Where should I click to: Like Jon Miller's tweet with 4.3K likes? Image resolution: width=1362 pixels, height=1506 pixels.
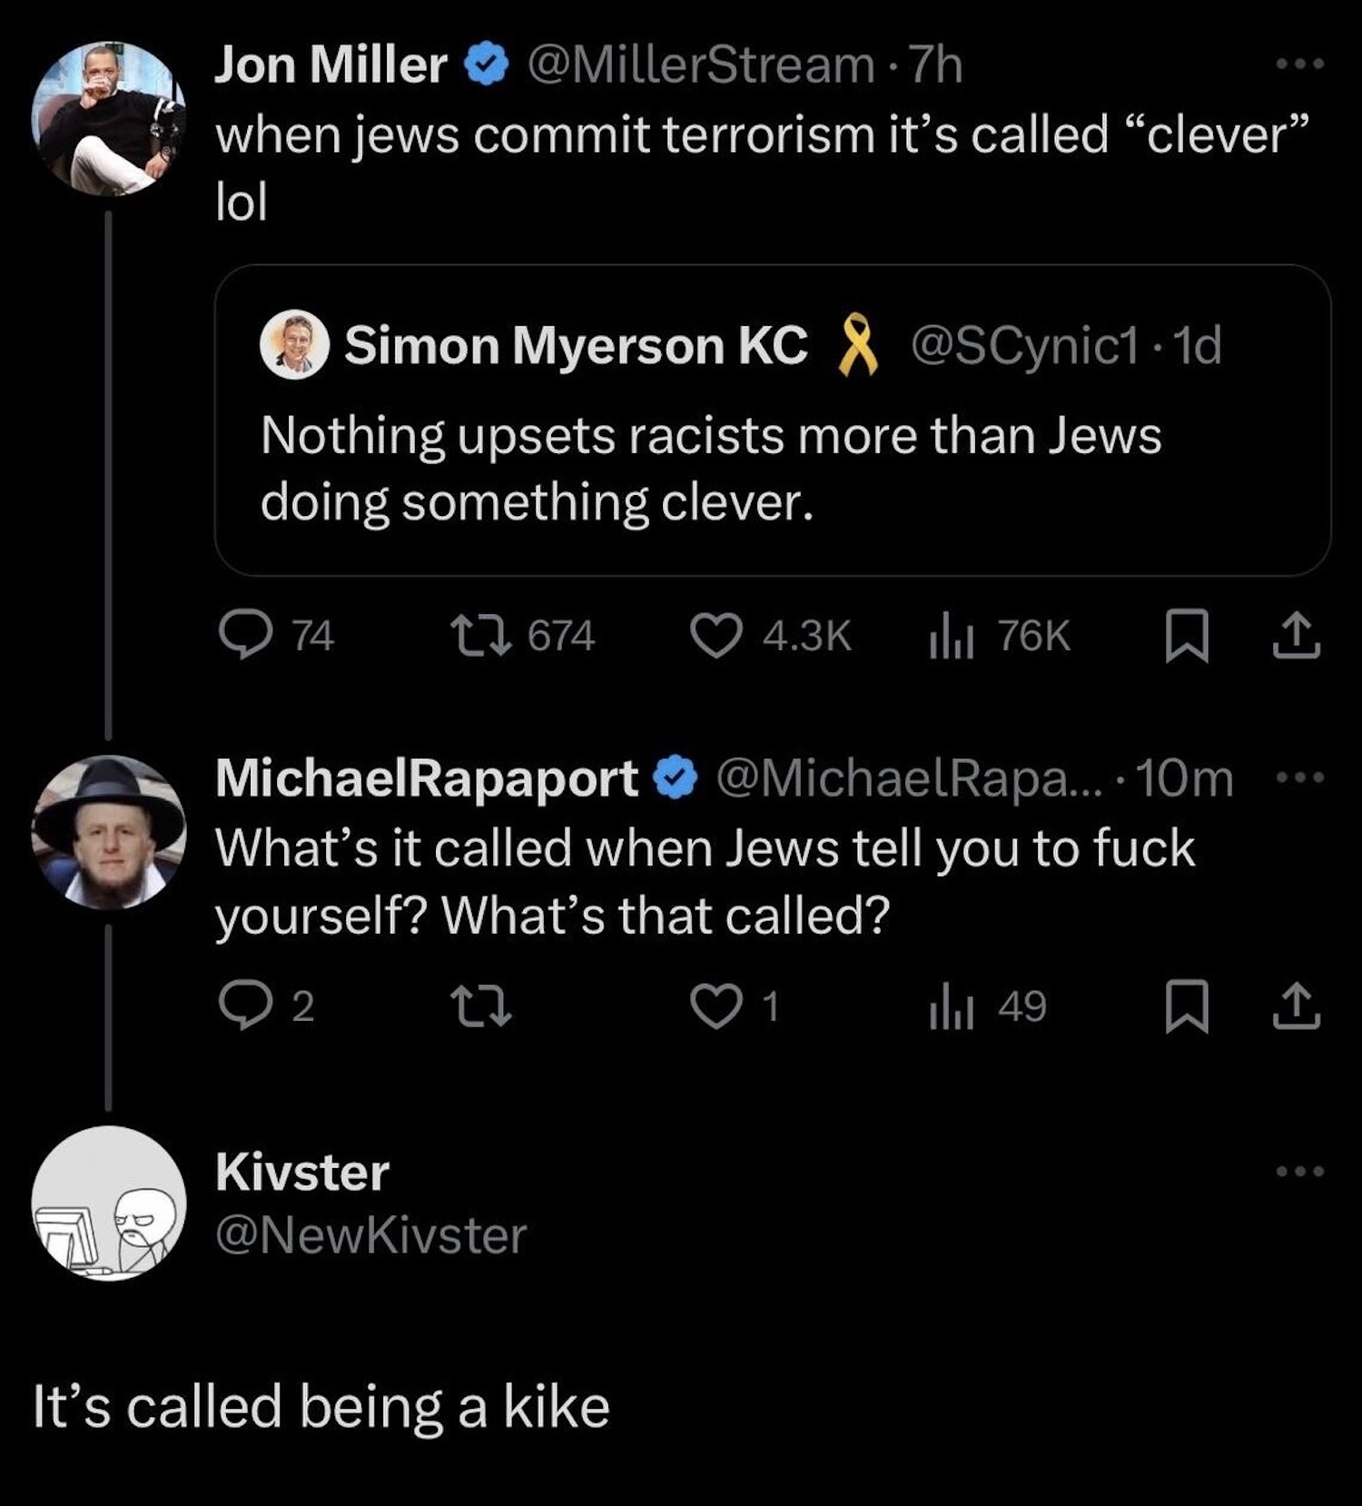point(716,635)
